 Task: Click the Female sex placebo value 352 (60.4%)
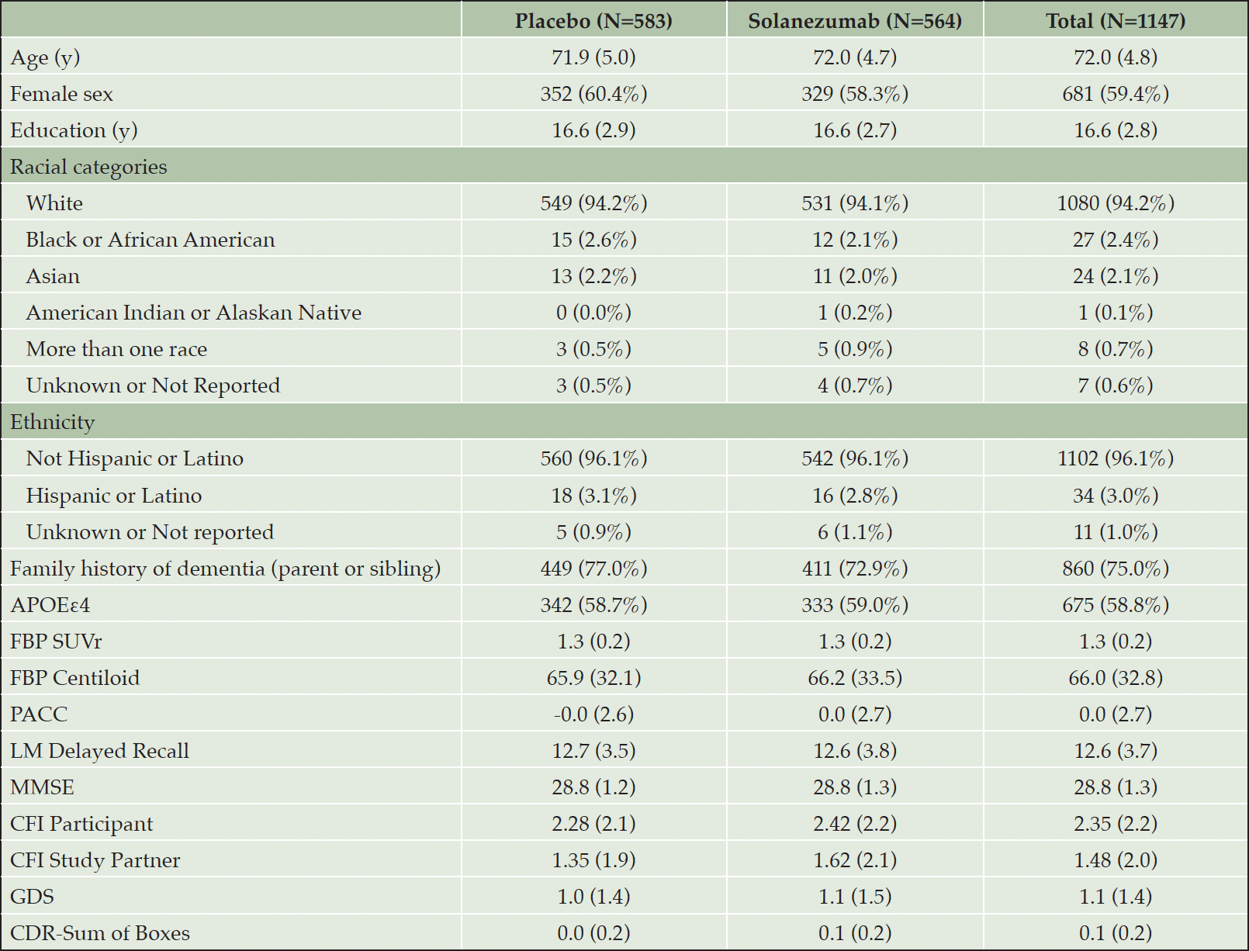pyautogui.click(x=593, y=94)
